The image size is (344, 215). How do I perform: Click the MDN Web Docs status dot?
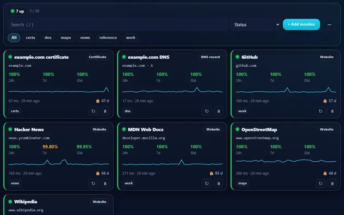(124, 129)
